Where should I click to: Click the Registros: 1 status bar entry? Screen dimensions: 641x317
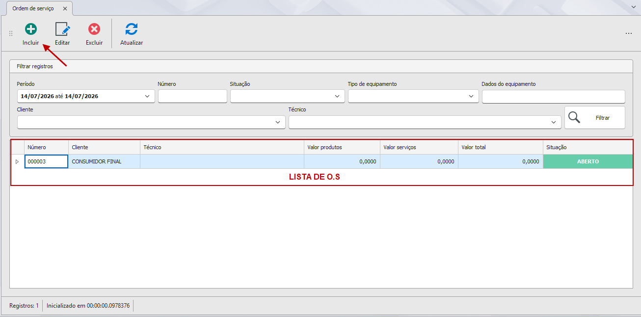click(24, 306)
